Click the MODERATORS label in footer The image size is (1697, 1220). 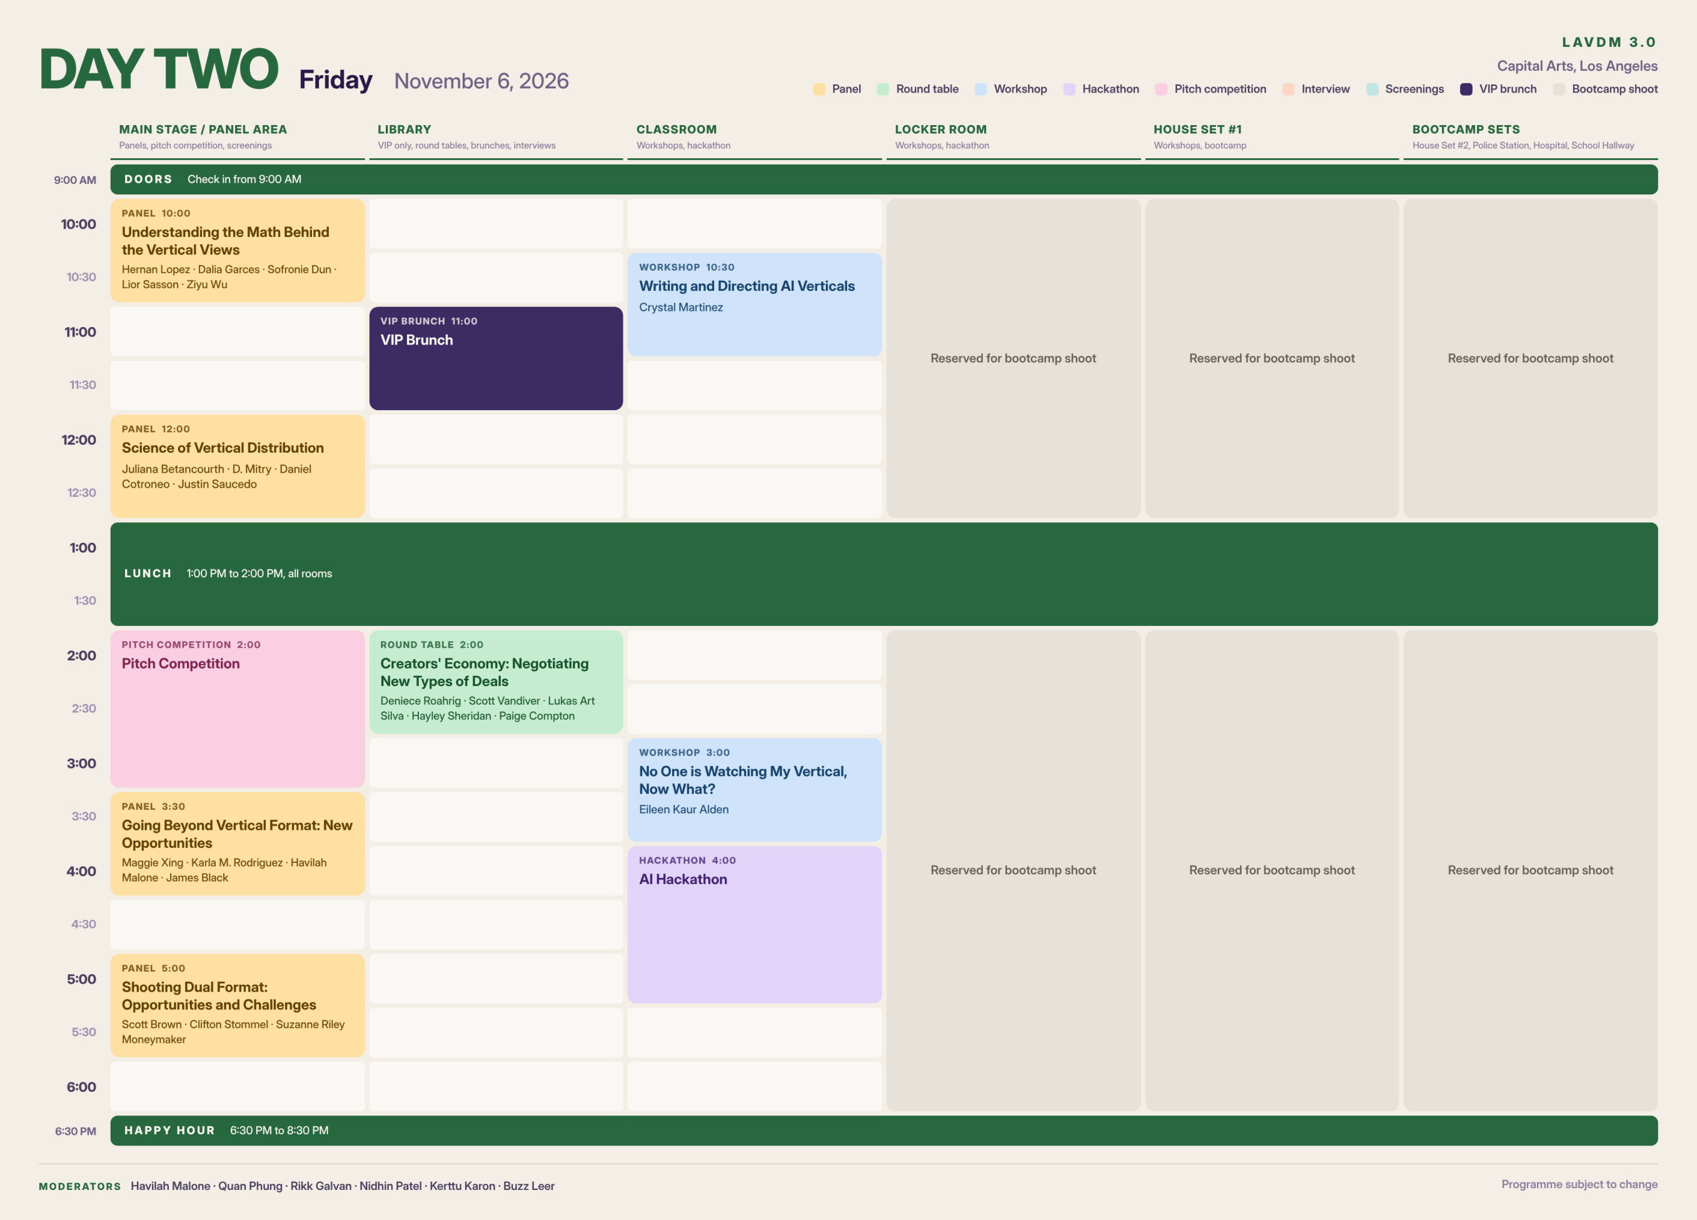[80, 1186]
